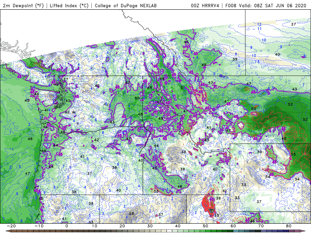Click the blue lifted index value 11
Screen dimensions: 311x233
[x=259, y=29]
